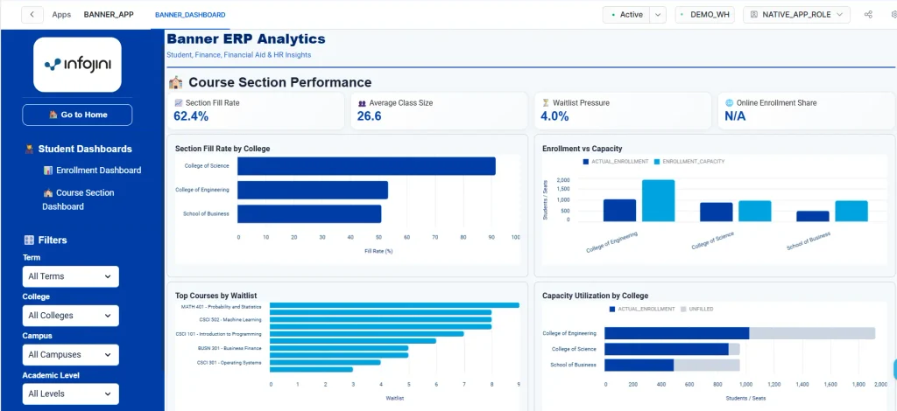The height and width of the screenshot is (411, 897).
Task: Open the DEMO_WH warehouse selector
Action: point(705,15)
